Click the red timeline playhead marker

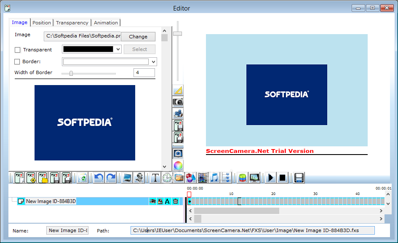189,194
